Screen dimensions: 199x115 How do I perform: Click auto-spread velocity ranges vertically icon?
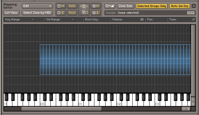tap(61, 13)
